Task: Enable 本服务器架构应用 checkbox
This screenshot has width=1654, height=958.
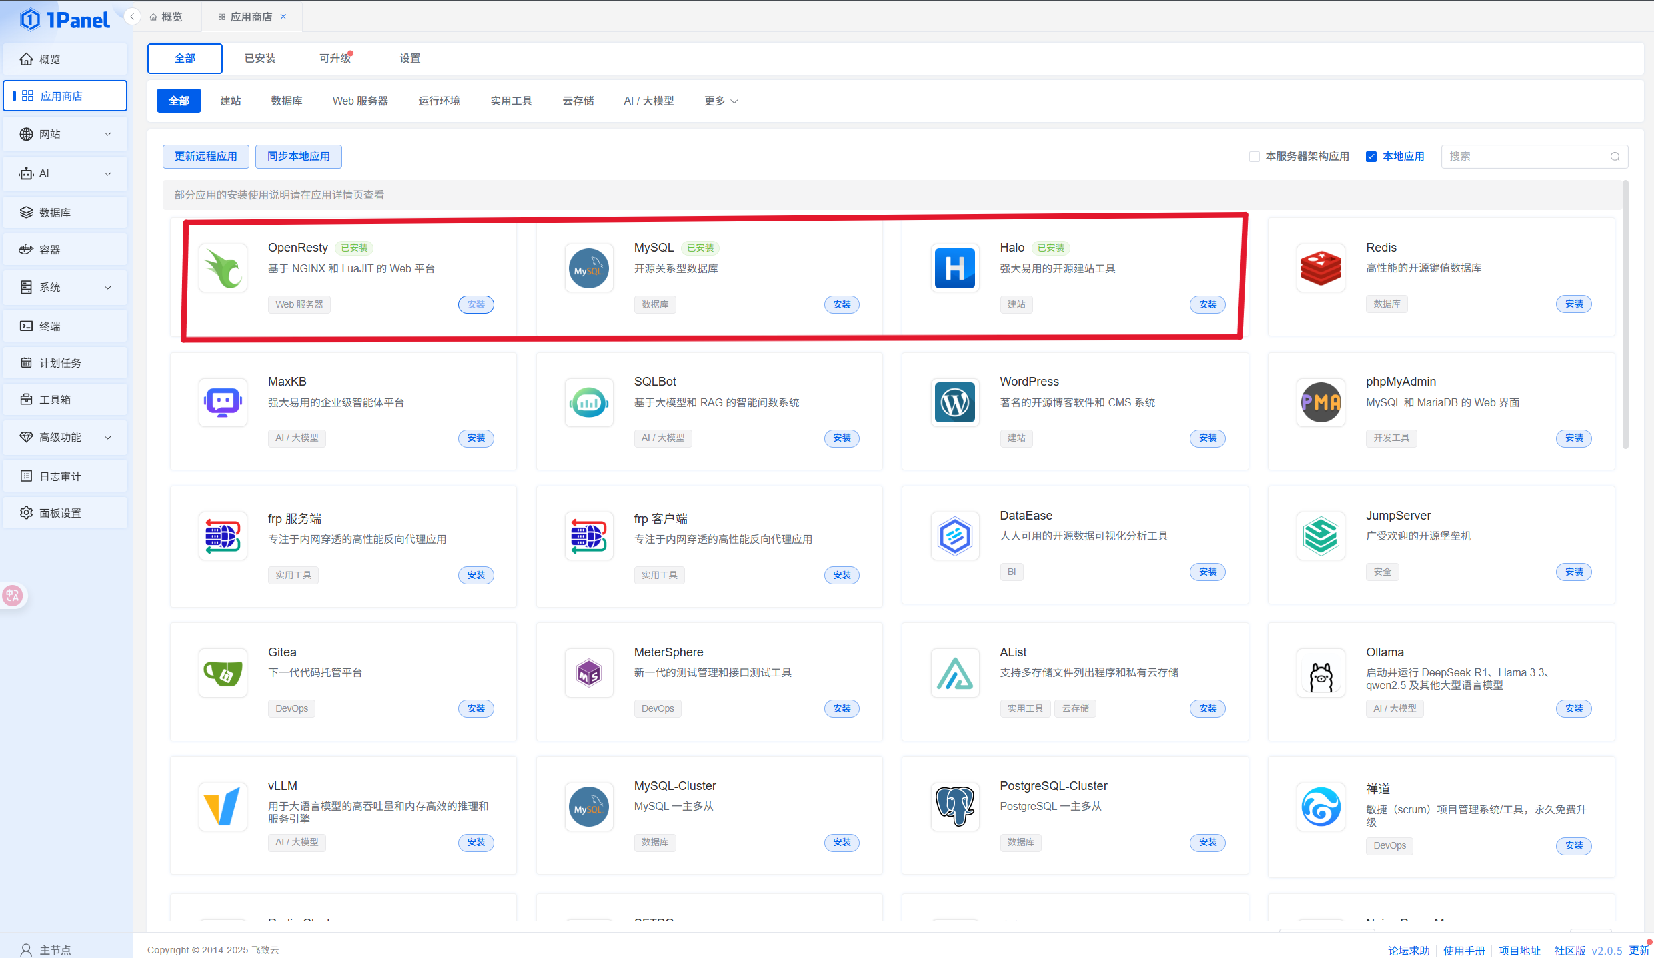Action: pyautogui.click(x=1255, y=157)
